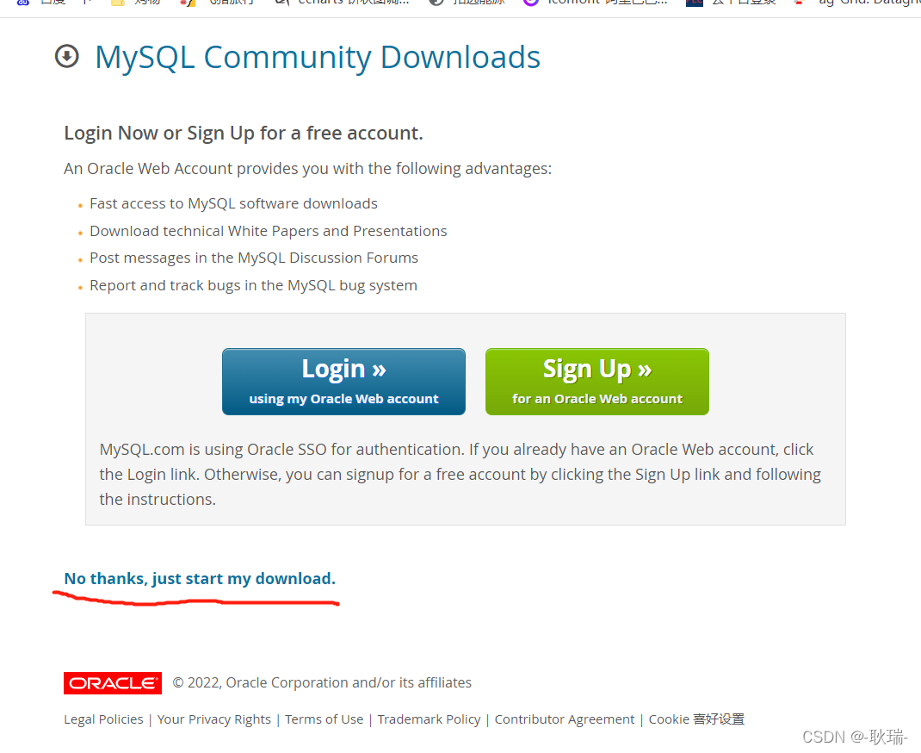Open the MySQL Community Downloads heading link
The height and width of the screenshot is (753, 921).
point(317,58)
